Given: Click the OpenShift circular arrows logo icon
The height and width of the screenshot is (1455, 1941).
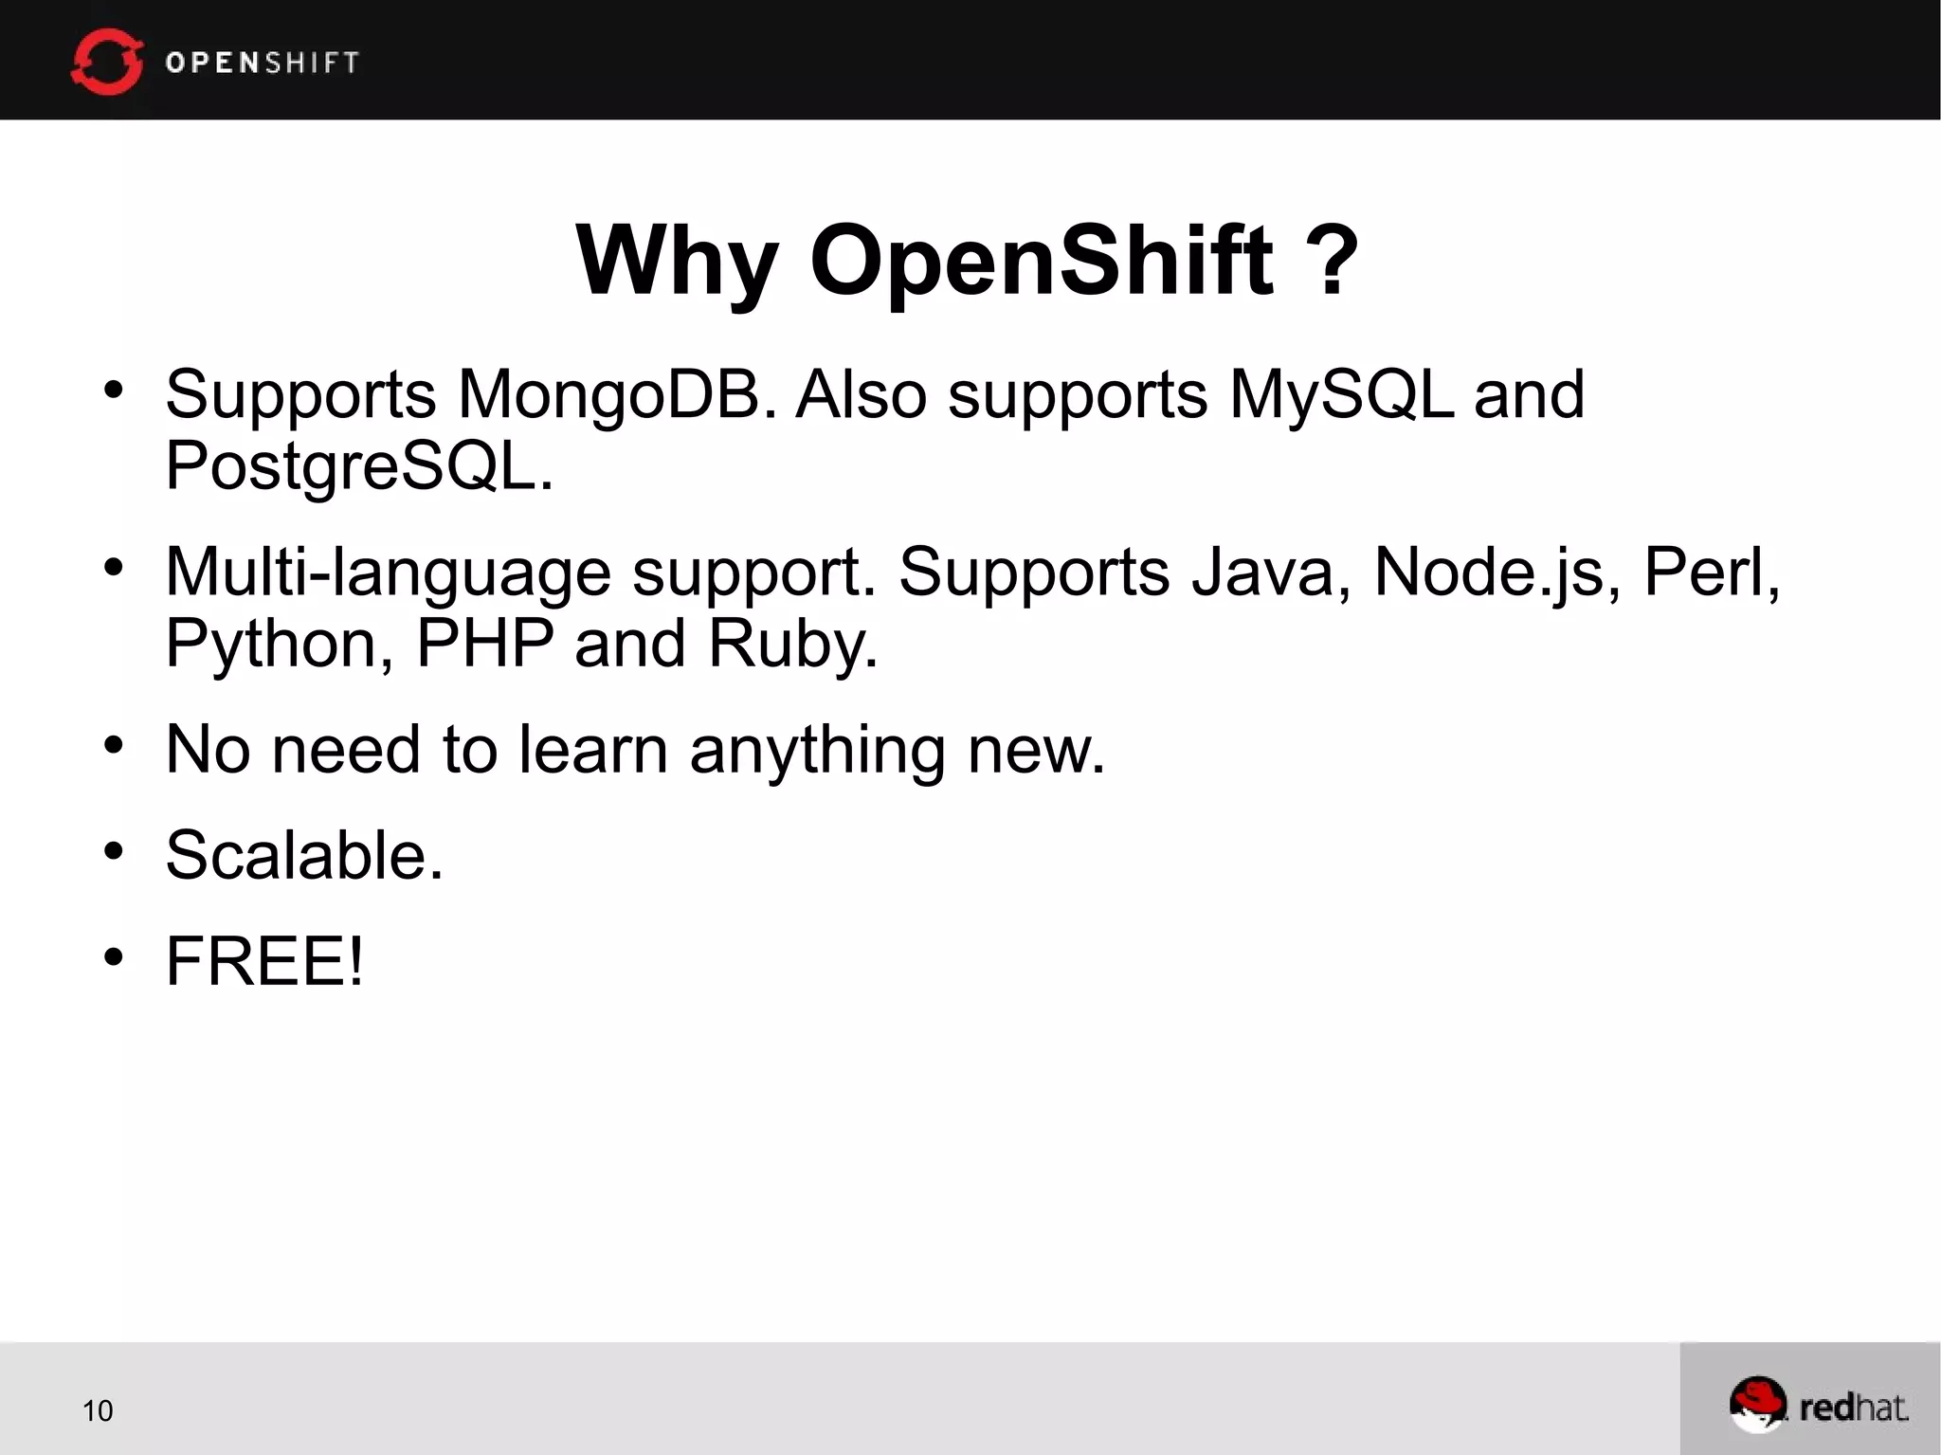Looking at the screenshot, I should tap(106, 62).
